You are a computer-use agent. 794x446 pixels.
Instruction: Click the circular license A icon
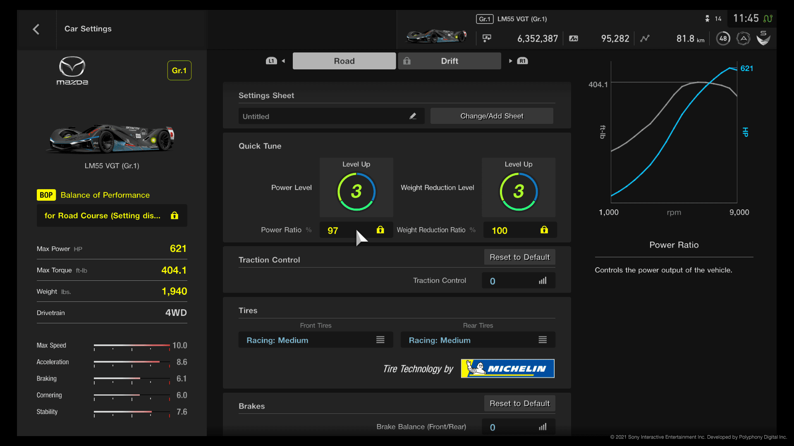[x=743, y=38]
